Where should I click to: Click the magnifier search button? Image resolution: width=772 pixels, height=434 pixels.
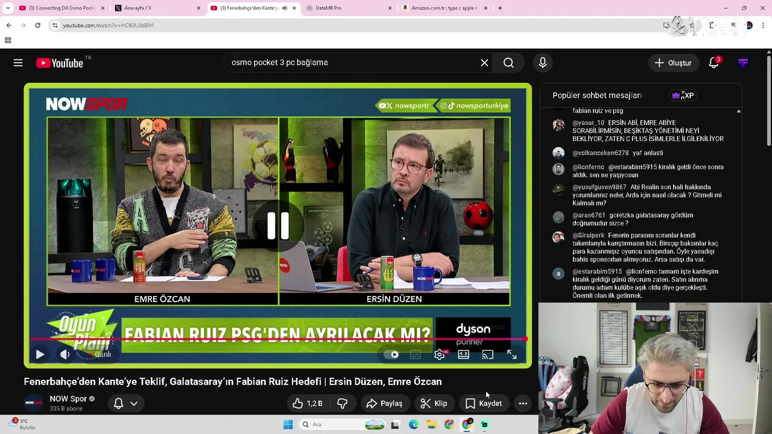[508, 63]
